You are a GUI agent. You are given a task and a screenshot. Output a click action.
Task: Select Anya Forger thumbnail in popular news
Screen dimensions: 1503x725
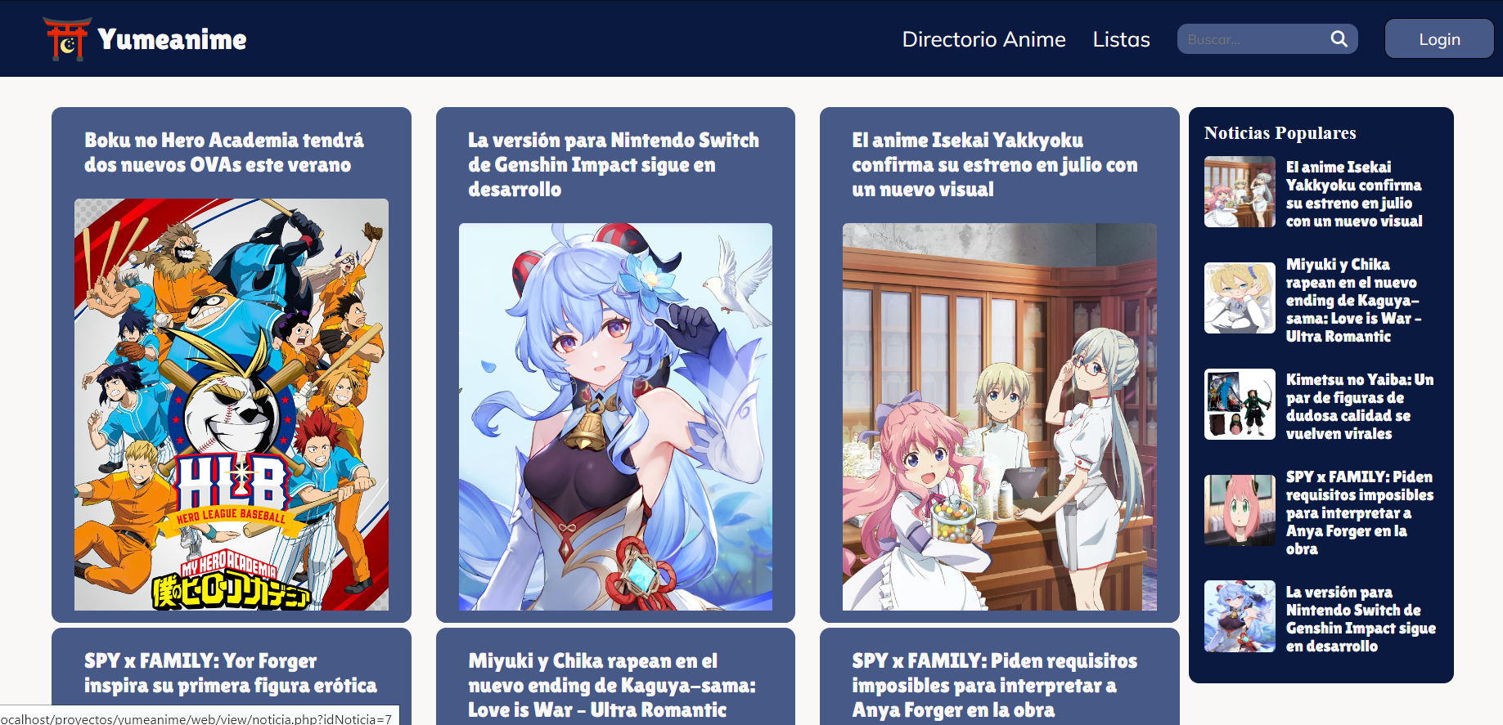pyautogui.click(x=1239, y=511)
